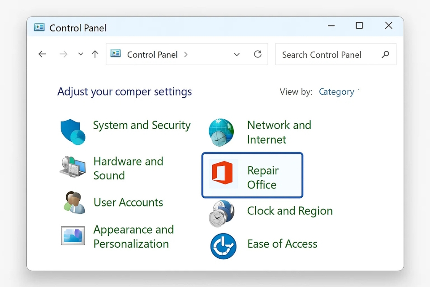
Task: Go back using the back arrow
Action: [x=42, y=54]
